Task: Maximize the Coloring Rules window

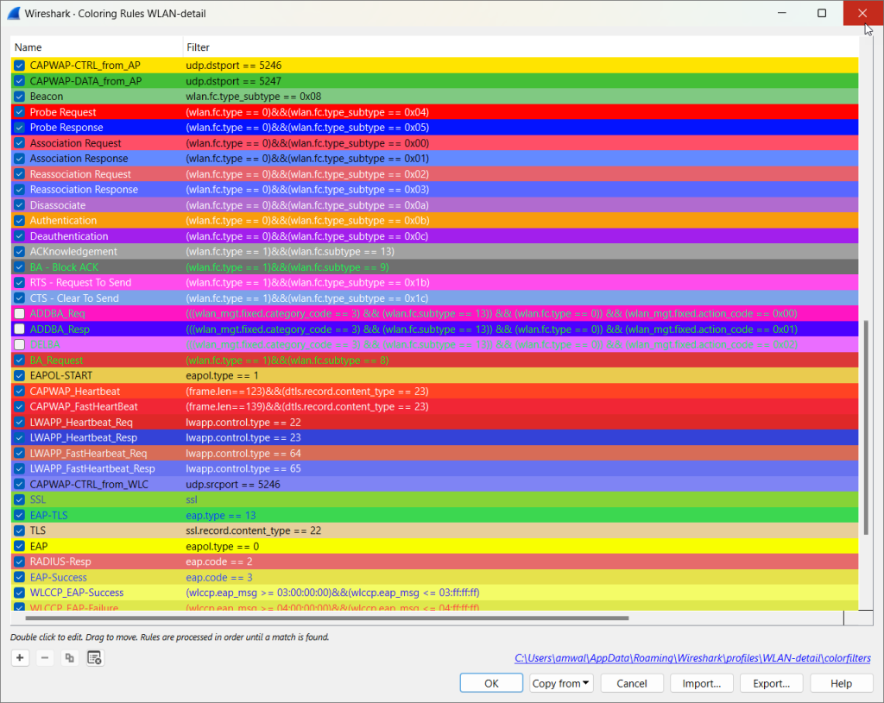Action: (x=821, y=14)
